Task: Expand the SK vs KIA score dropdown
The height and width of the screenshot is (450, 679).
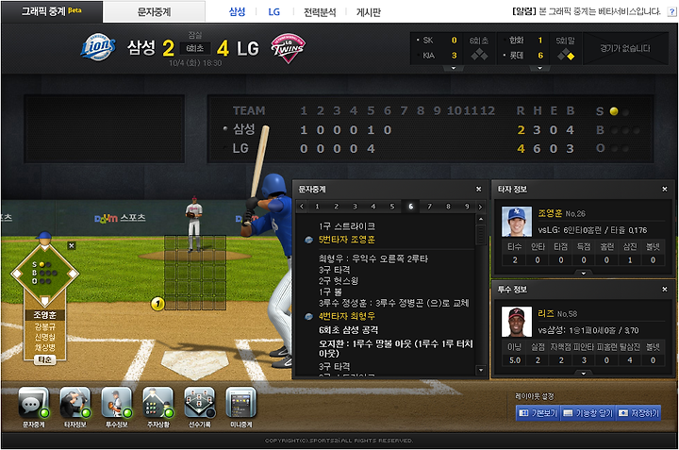Action: (454, 68)
